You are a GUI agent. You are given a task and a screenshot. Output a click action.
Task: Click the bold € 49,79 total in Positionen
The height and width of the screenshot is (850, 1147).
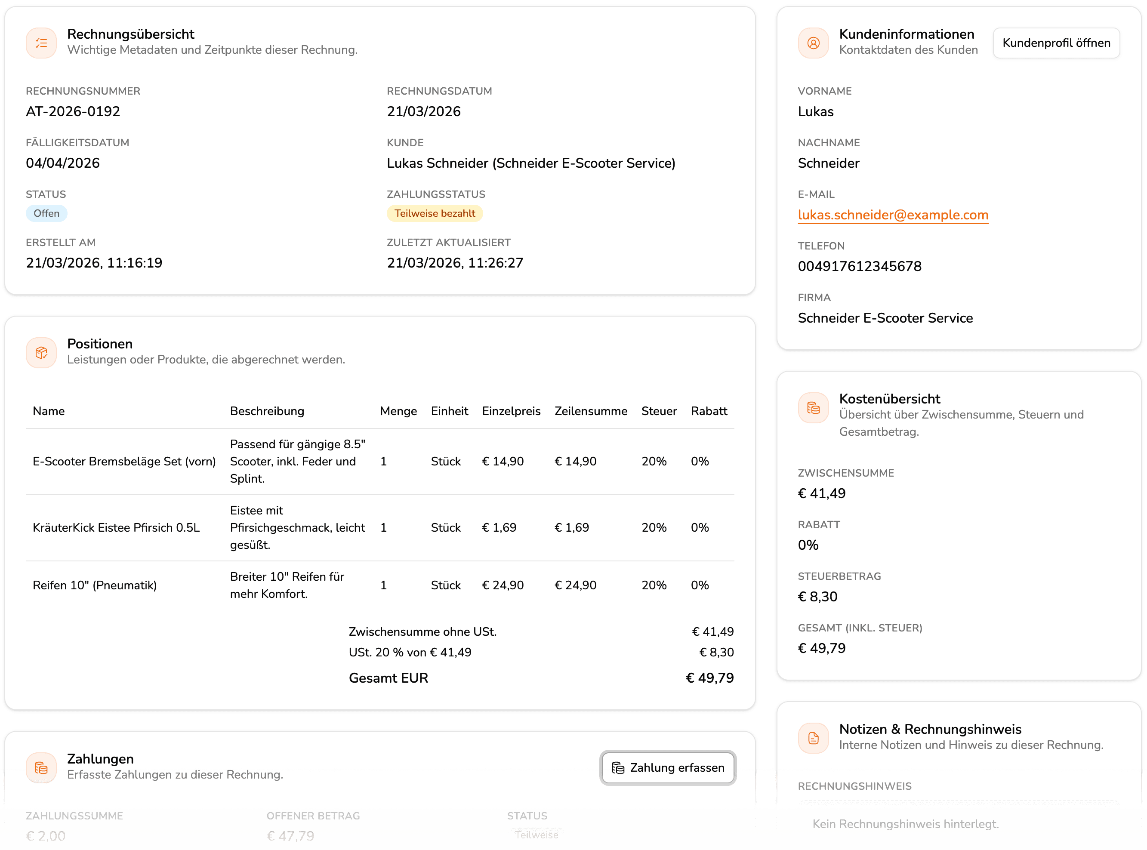click(709, 678)
